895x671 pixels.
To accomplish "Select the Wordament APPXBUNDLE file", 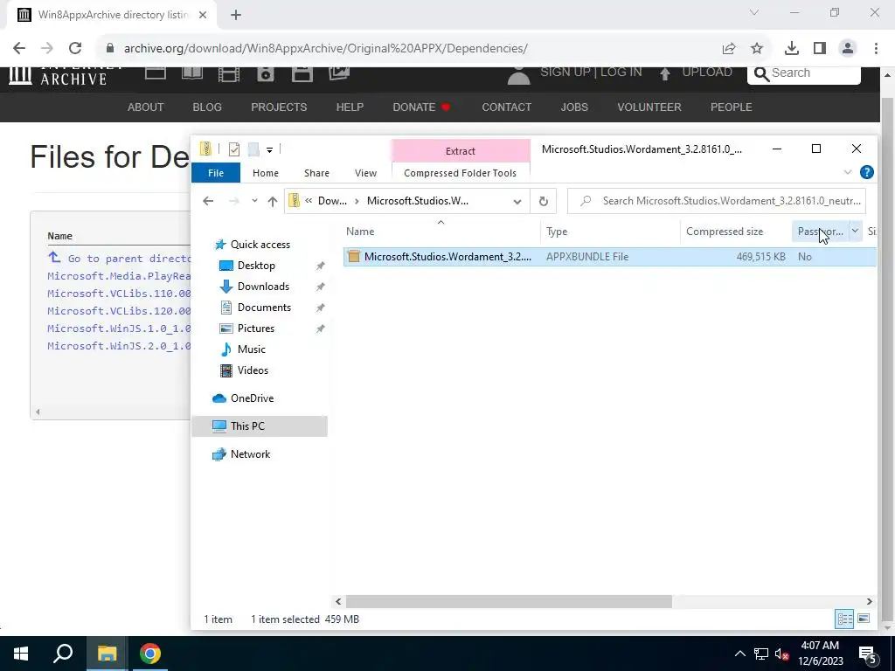I will point(609,257).
